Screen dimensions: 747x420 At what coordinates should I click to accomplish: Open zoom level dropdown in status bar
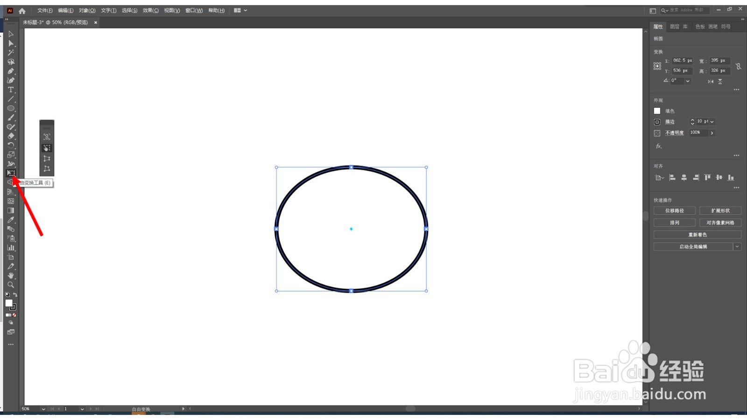point(43,409)
